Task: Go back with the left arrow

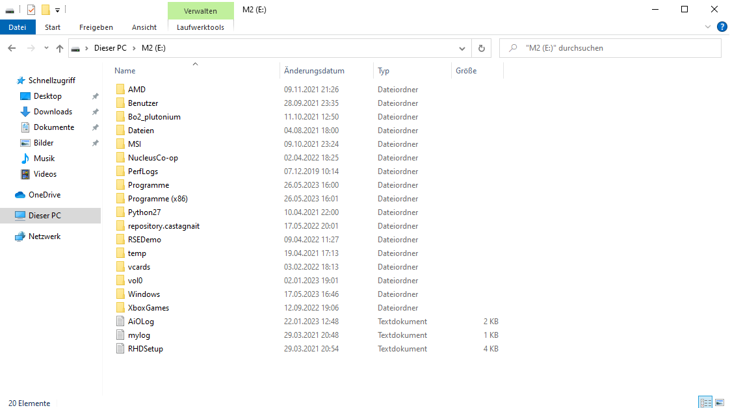Action: click(x=12, y=48)
